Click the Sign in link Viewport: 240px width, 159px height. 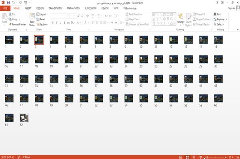click(232, 8)
